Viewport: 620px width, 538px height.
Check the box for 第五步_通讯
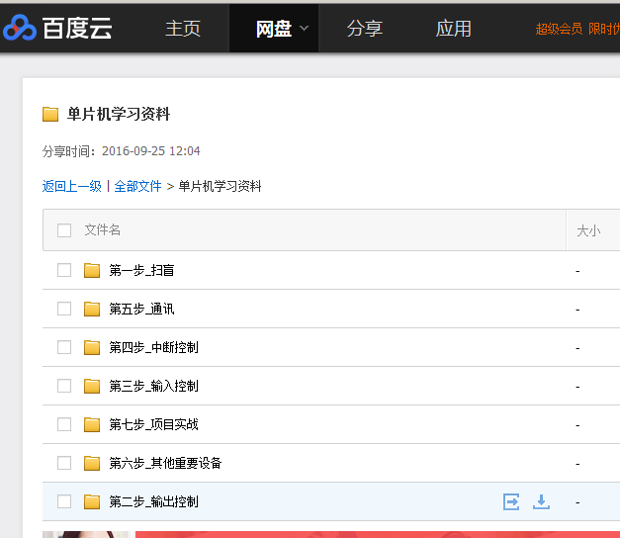(64, 309)
